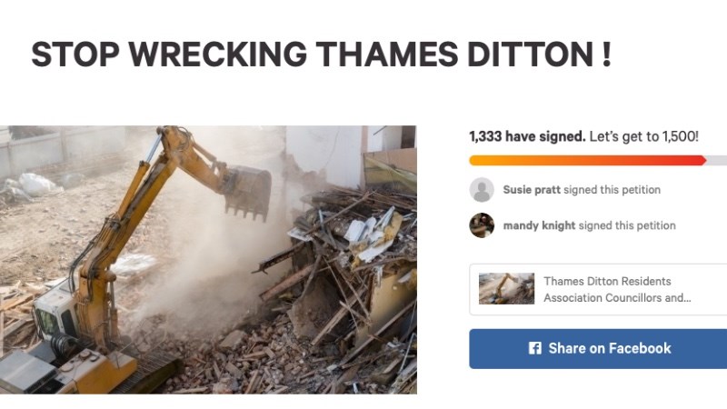Click the orange signature progress bar
This screenshot has width=727, height=409.
(587, 161)
